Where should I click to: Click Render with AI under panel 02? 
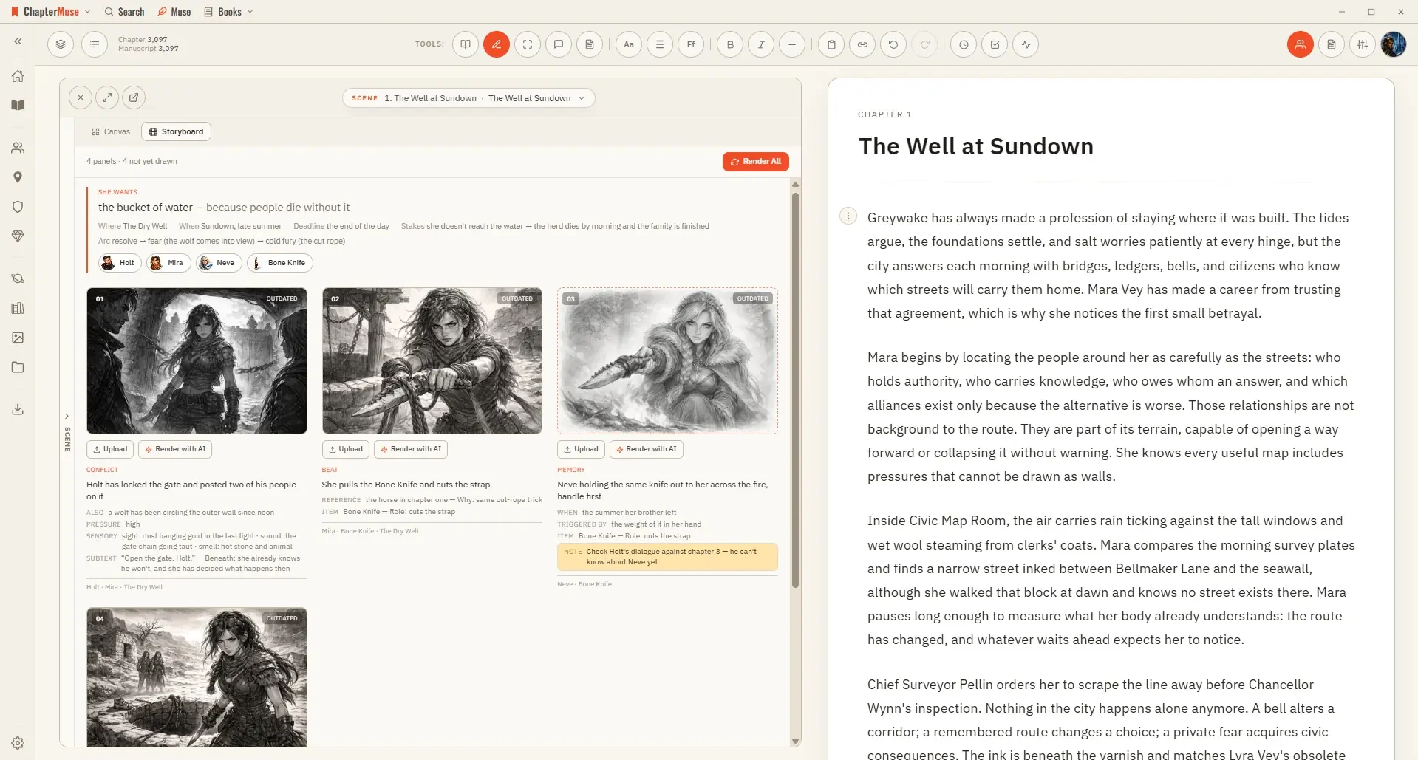pos(411,449)
